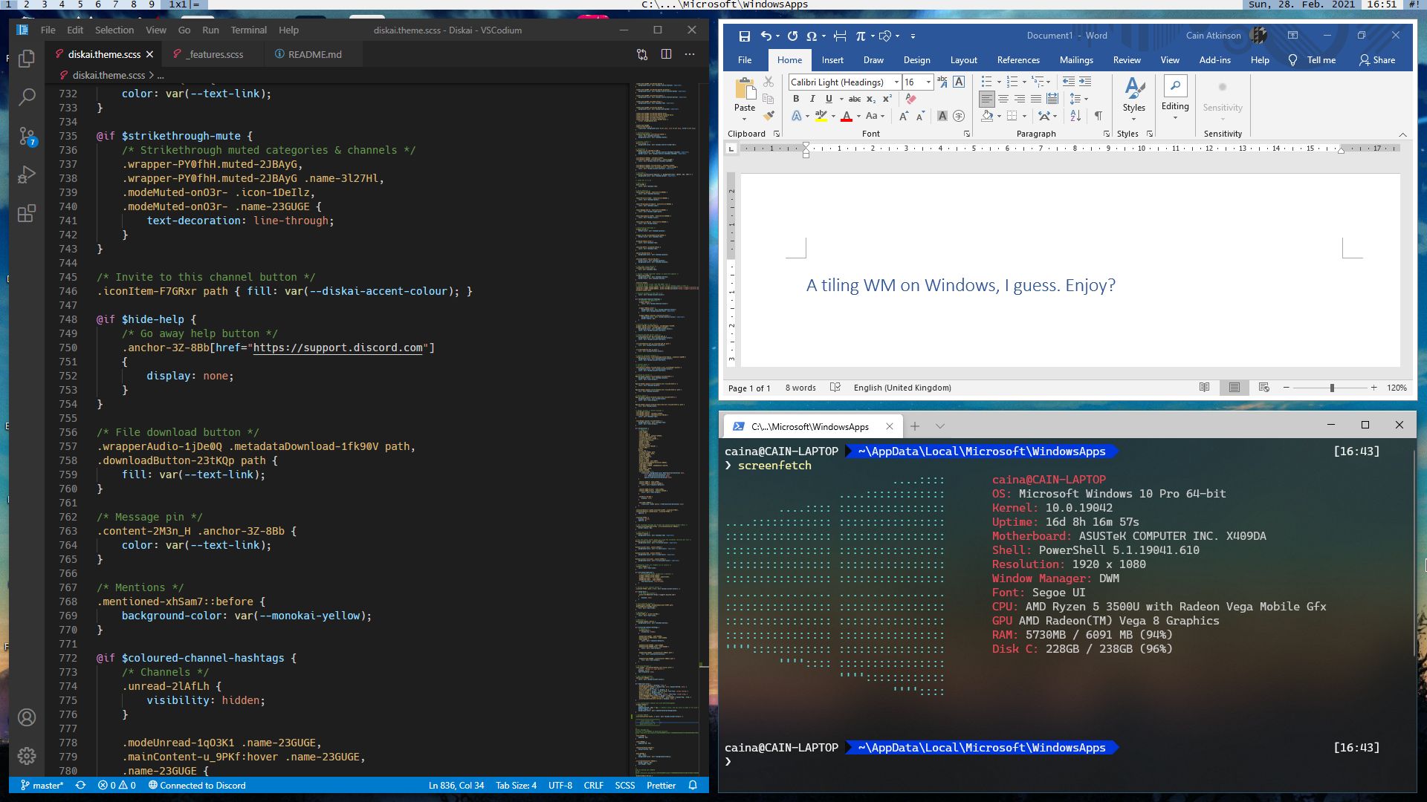The image size is (1427, 802).
Task: Click the Share button in Word
Action: pos(1377,60)
